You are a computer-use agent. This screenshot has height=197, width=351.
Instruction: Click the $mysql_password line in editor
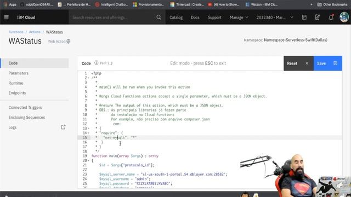[x=135, y=183]
